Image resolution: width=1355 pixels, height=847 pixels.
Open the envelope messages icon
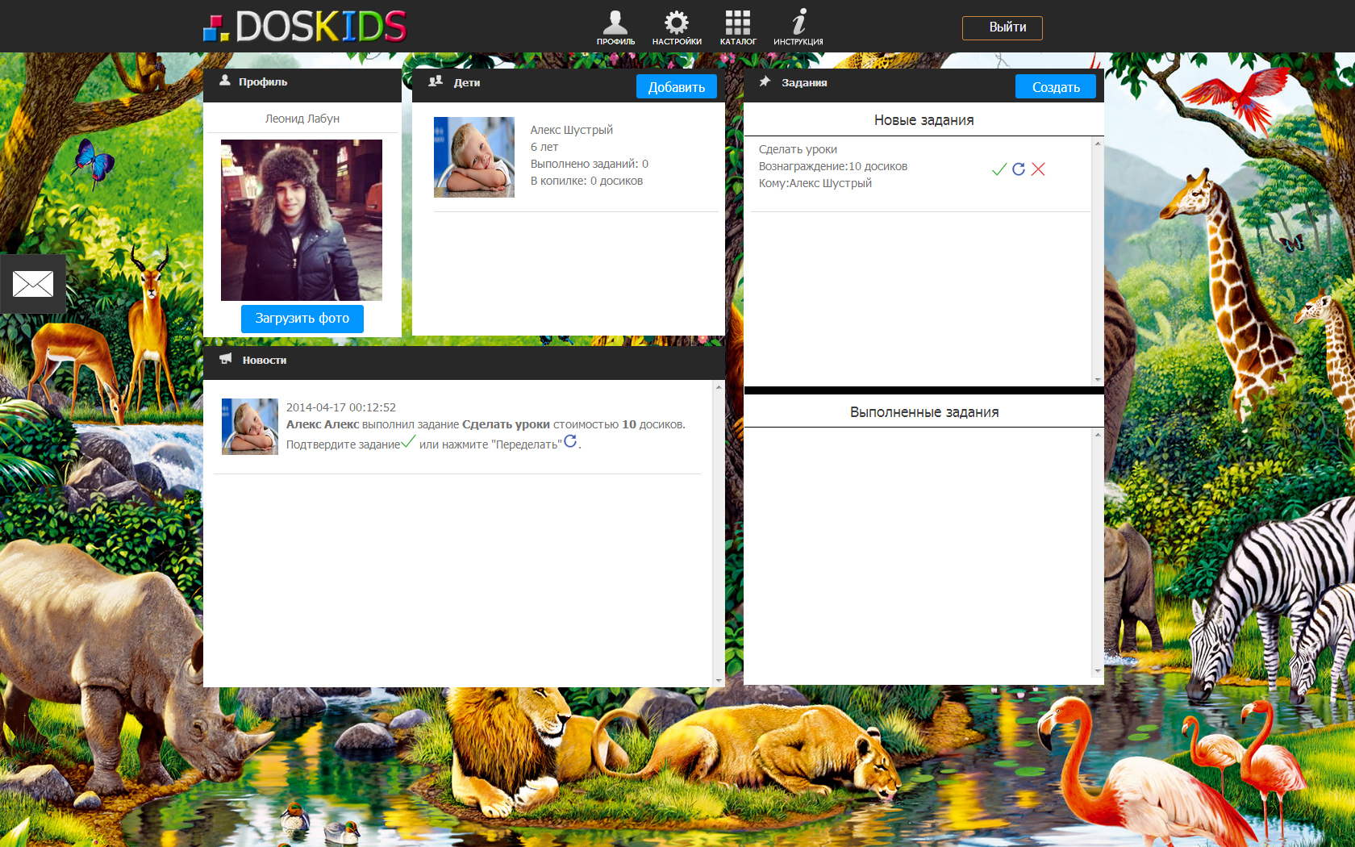[33, 284]
